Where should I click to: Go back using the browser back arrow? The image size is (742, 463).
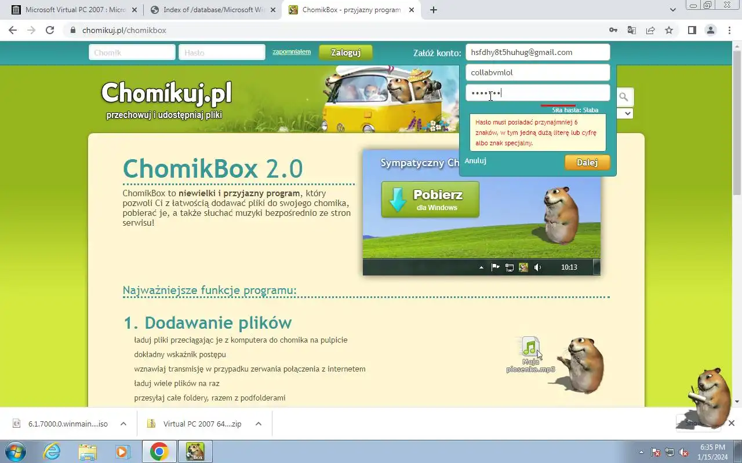click(13, 30)
